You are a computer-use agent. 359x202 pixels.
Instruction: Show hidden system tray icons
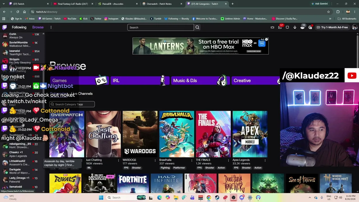point(310,198)
